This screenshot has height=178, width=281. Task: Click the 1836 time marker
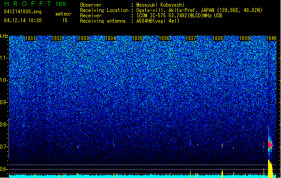pos(164,38)
